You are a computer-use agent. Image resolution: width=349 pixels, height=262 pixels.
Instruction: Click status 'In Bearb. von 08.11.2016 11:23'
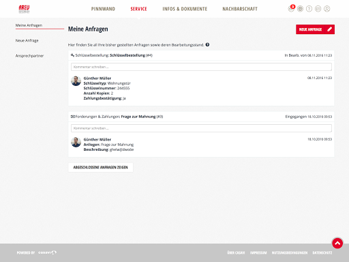coord(308,55)
